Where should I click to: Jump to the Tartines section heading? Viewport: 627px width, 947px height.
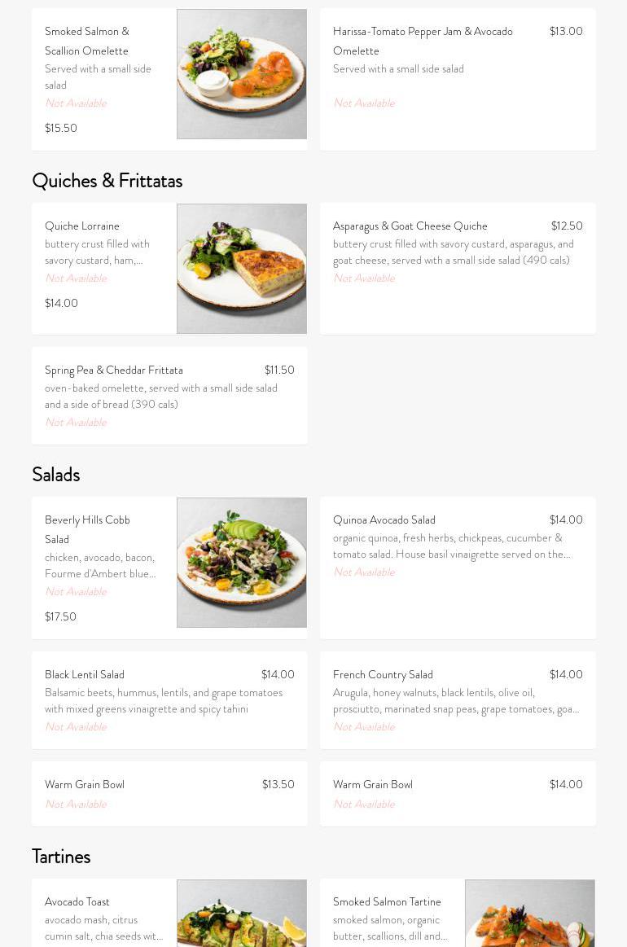(x=61, y=857)
